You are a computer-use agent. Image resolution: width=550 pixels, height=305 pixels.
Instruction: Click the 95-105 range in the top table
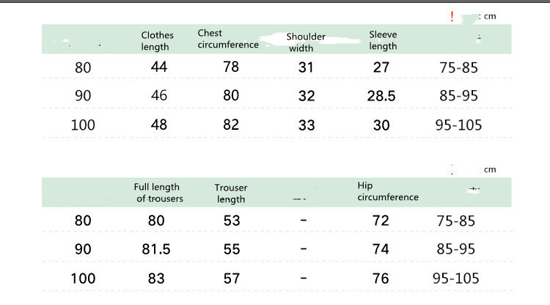click(458, 125)
